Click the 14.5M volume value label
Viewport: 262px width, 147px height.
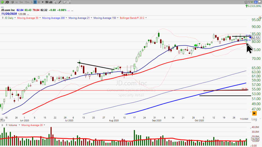[x=255, y=139]
